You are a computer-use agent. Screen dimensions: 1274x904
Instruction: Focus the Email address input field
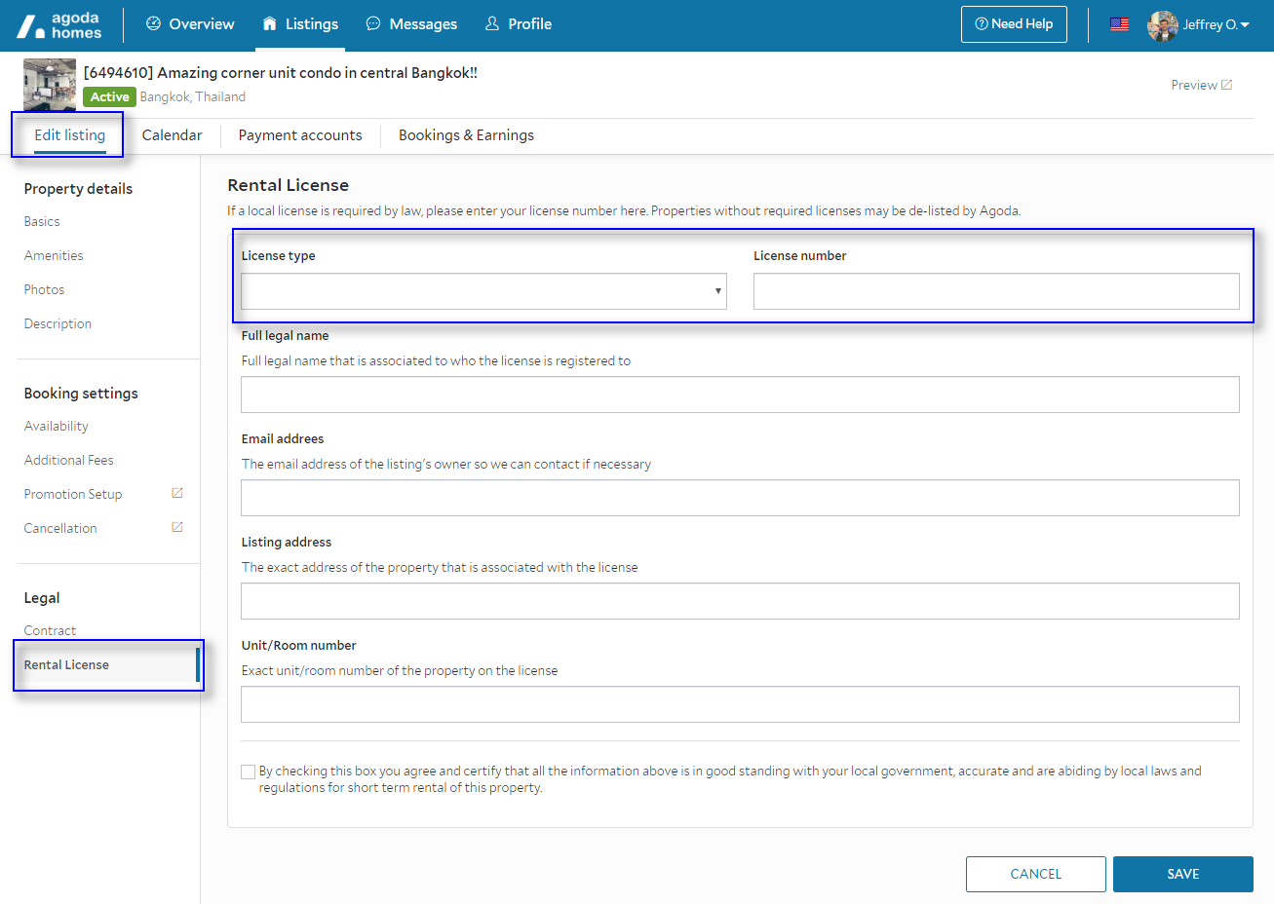740,498
